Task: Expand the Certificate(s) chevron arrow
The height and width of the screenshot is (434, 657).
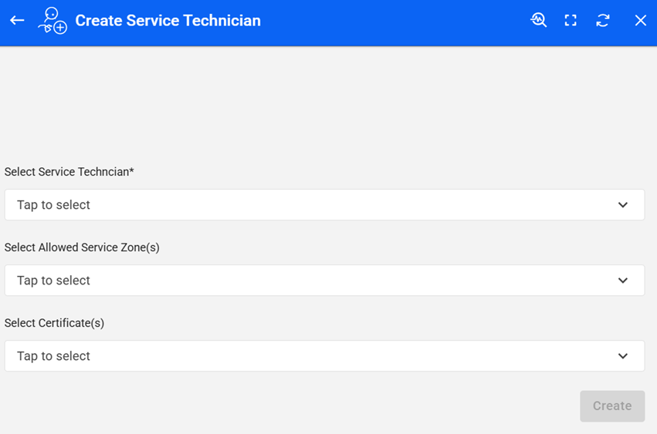Action: pos(623,356)
